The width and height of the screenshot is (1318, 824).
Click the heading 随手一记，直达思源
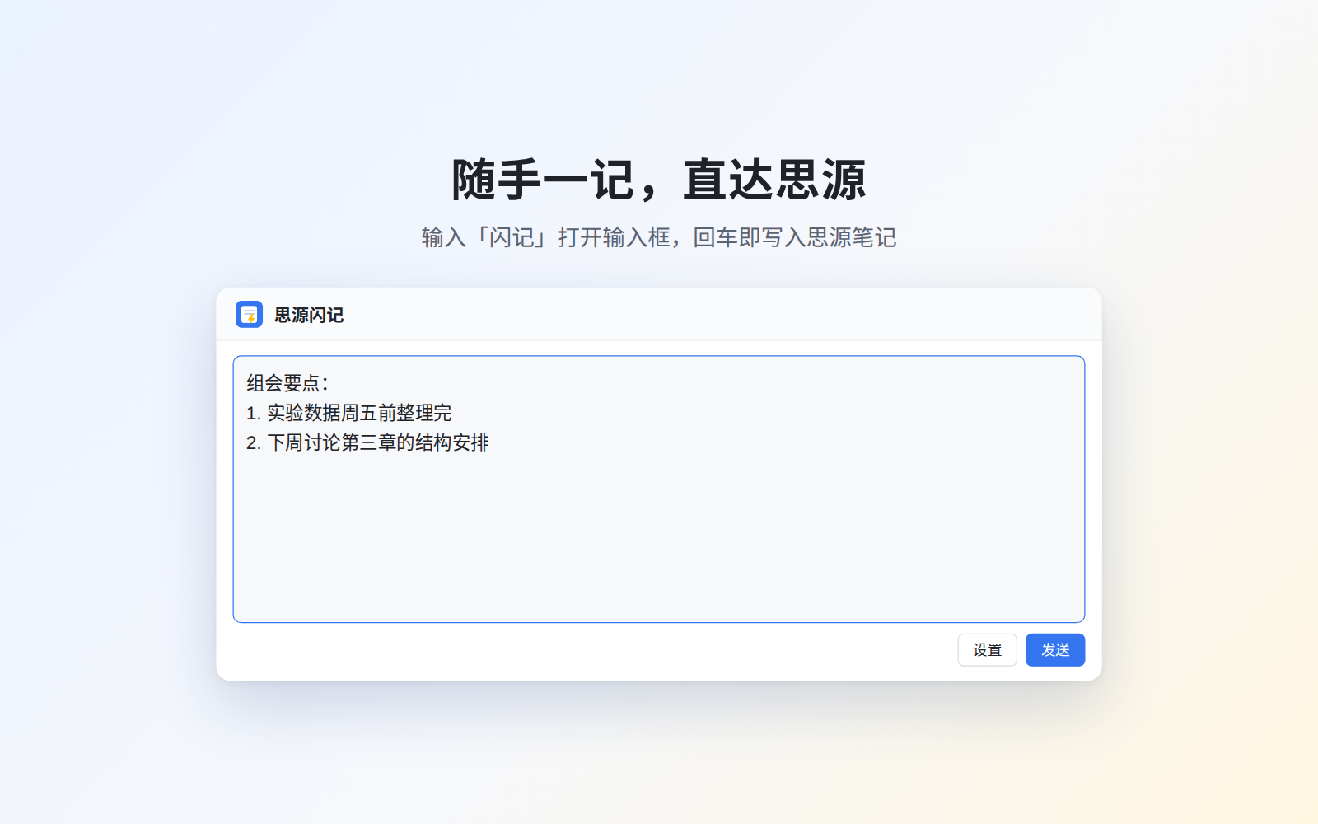tap(659, 180)
